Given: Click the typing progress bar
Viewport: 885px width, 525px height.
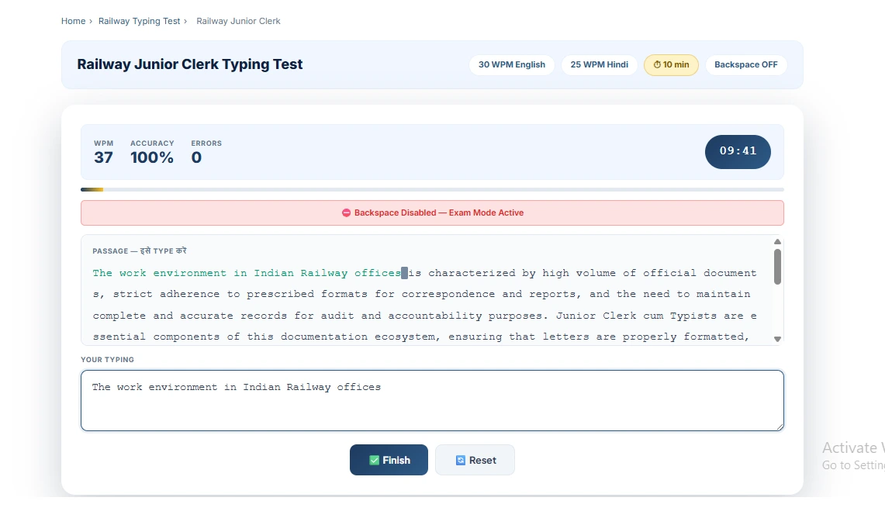Looking at the screenshot, I should (x=432, y=188).
